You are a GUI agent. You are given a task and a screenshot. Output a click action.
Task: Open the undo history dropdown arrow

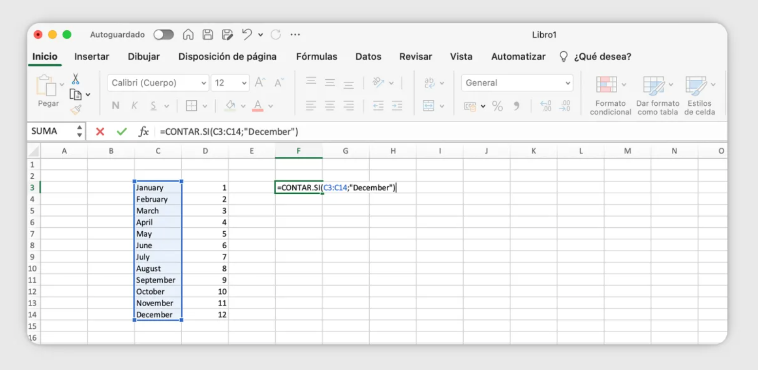coord(261,35)
